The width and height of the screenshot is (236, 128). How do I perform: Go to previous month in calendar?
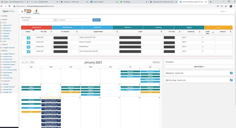click(23, 62)
